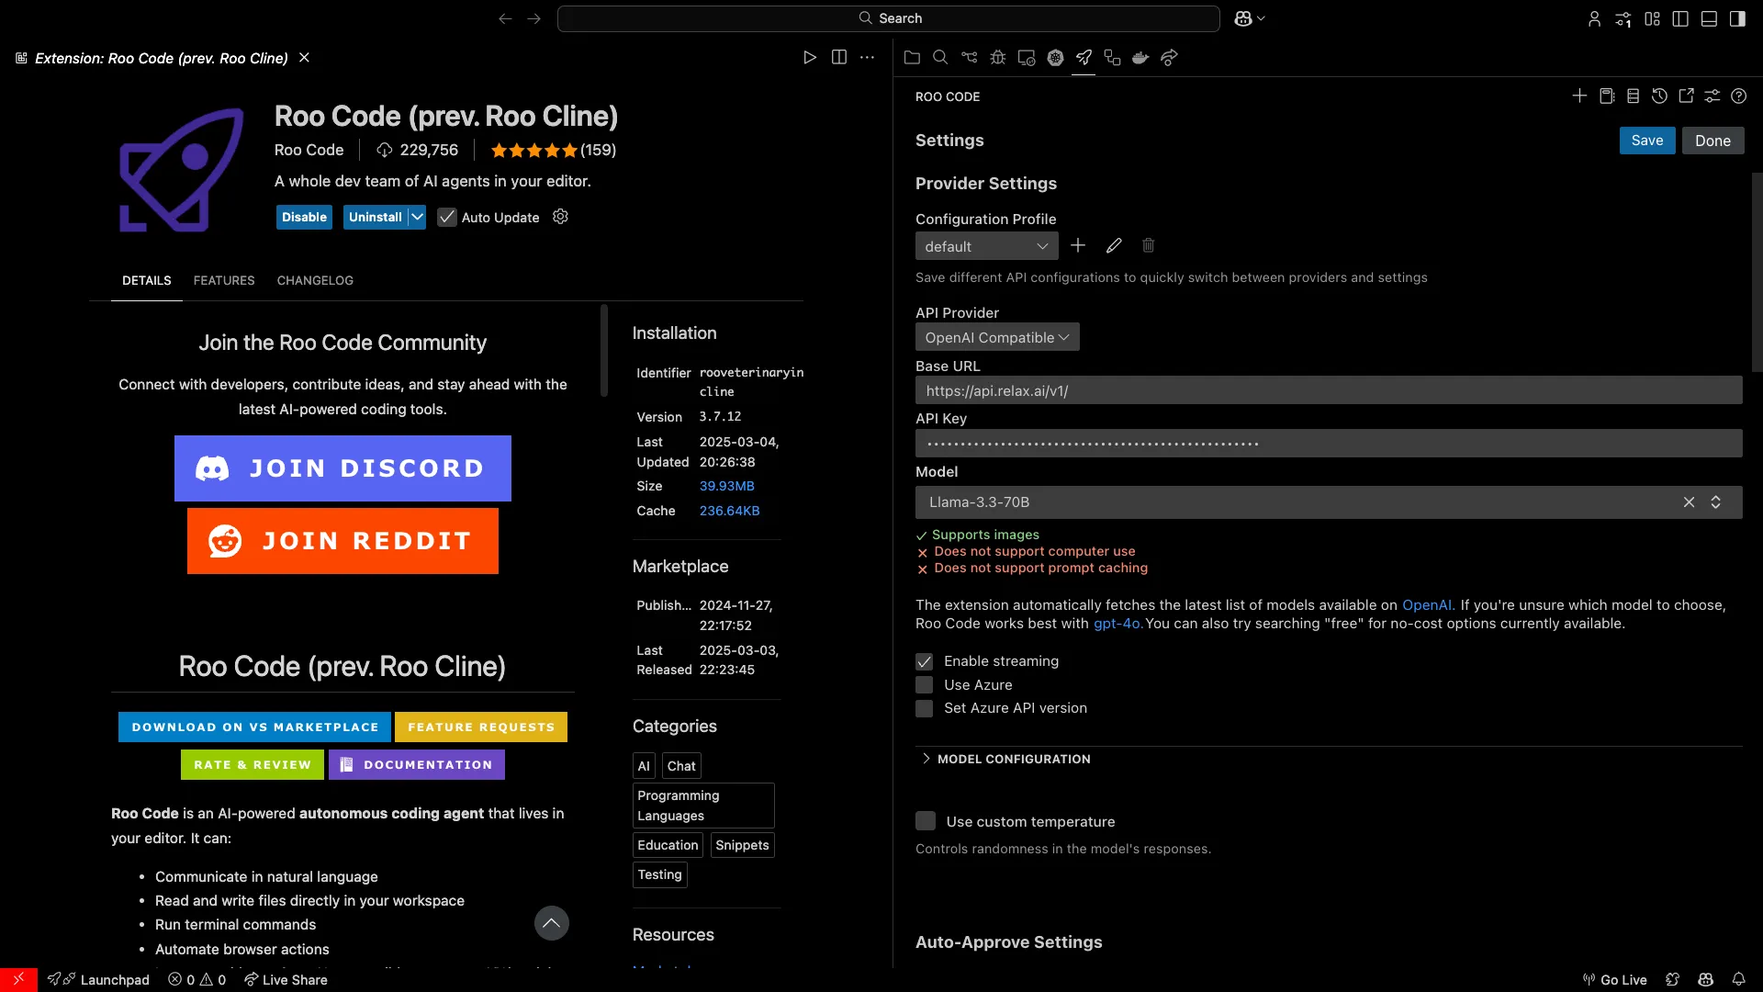Viewport: 1763px width, 992px height.
Task: Click into the Base URL field
Action: tap(1329, 390)
